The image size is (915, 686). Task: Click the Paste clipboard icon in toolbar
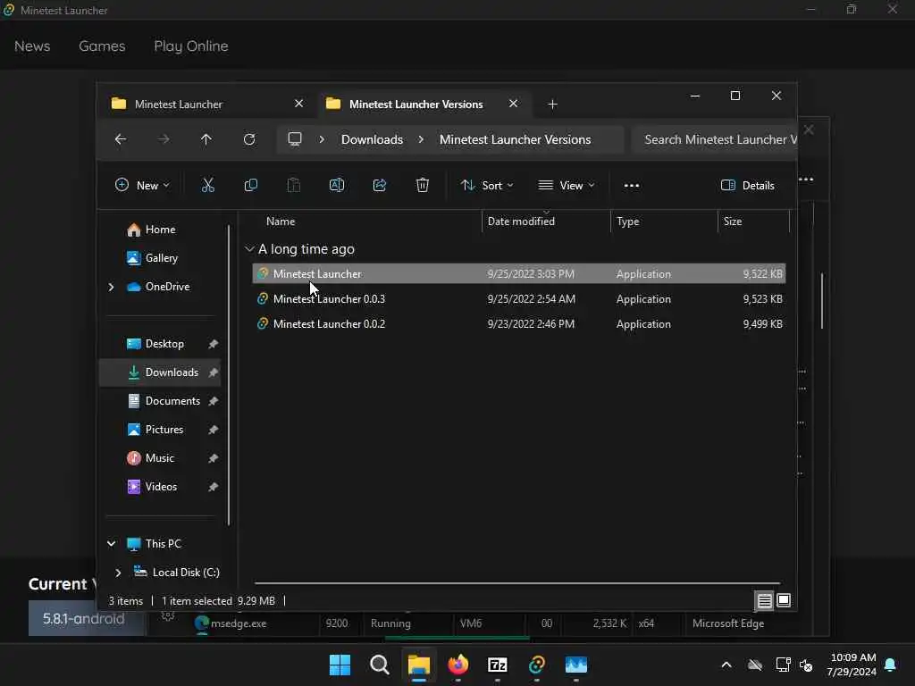[293, 186]
